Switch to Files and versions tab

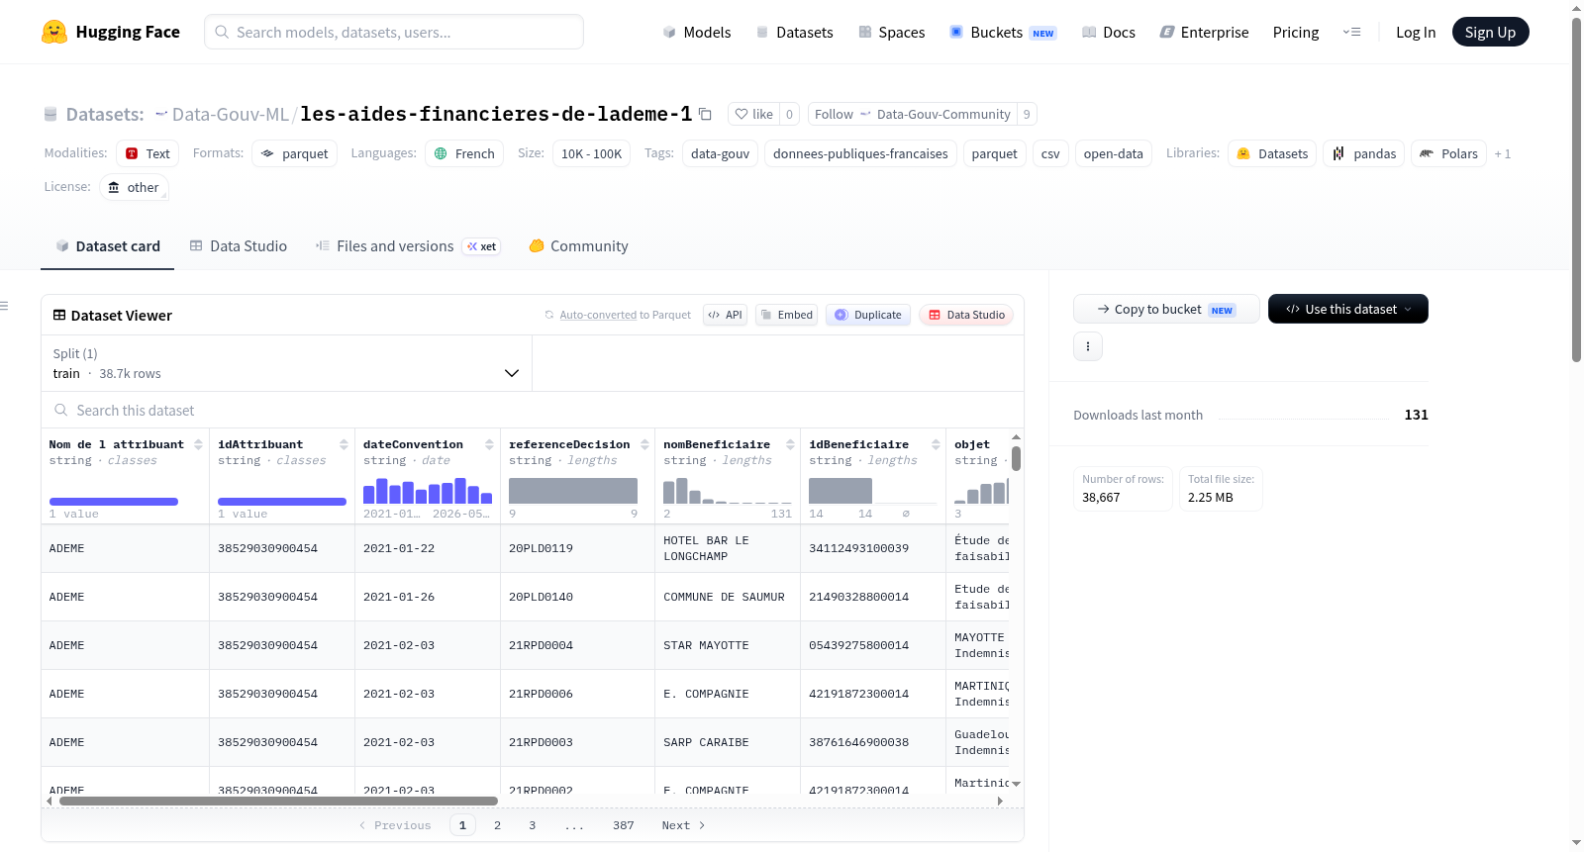click(x=408, y=246)
